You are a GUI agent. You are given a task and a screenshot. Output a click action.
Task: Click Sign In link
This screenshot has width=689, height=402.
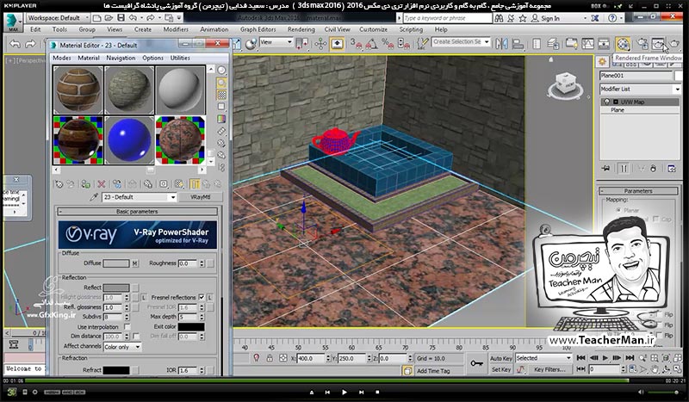pos(550,18)
